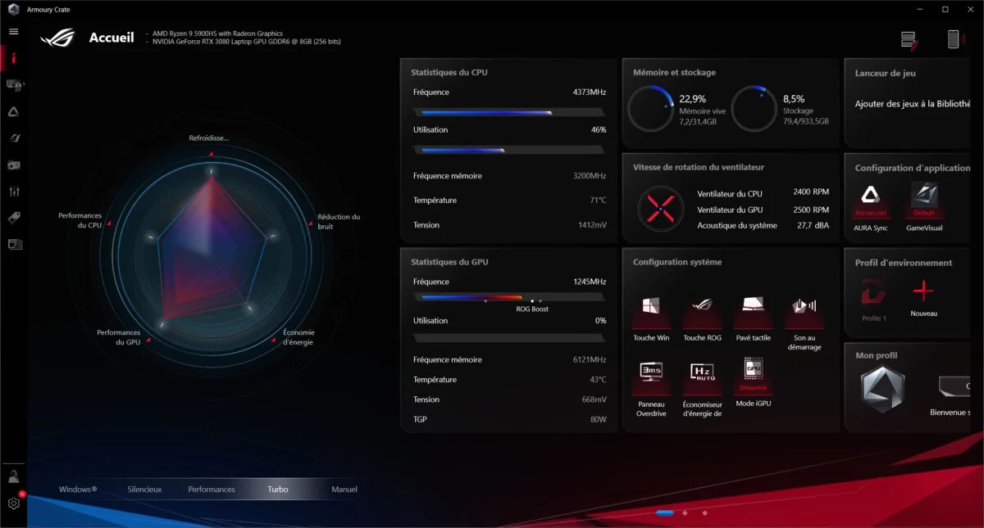Switch to the Performances mode
Screen dimensions: 984x528
click(x=212, y=490)
